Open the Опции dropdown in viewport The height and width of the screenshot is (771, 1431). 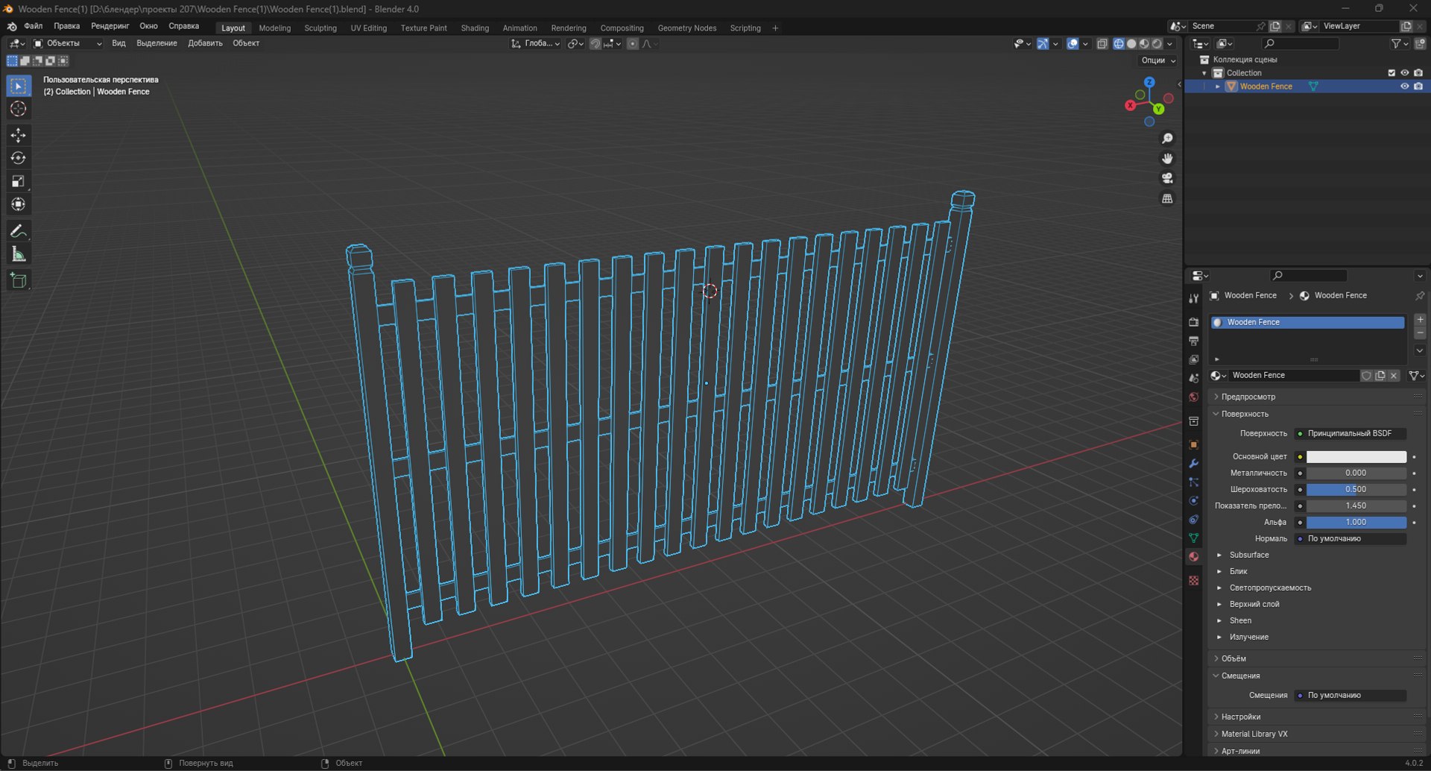click(x=1157, y=60)
